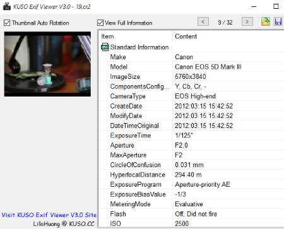
Task: Select the MaxAperture row
Action: [191, 155]
